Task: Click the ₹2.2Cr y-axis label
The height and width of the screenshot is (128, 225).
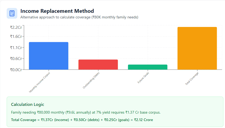Action: click(x=16, y=27)
